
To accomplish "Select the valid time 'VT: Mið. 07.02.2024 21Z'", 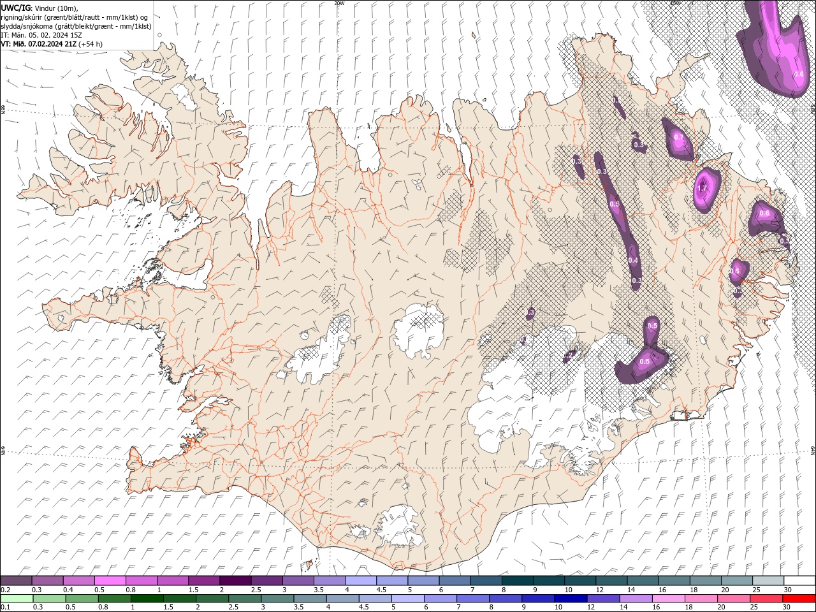I will point(38,44).
